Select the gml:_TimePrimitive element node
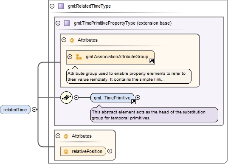Image resolution: width=228 pixels, height=164 pixels. tap(112, 98)
